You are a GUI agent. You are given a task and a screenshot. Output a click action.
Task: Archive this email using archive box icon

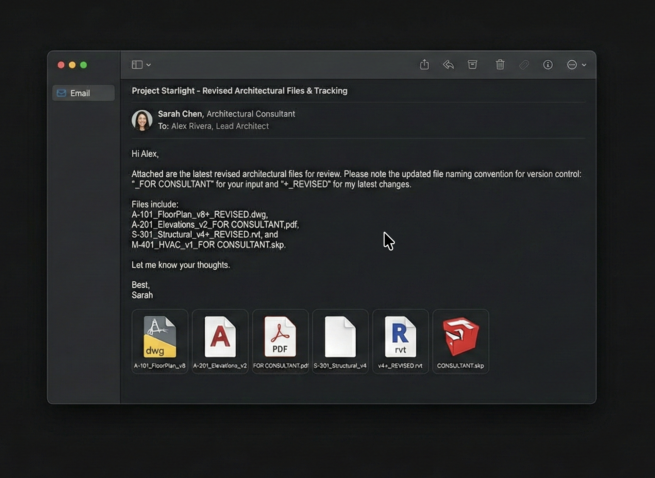tap(472, 65)
